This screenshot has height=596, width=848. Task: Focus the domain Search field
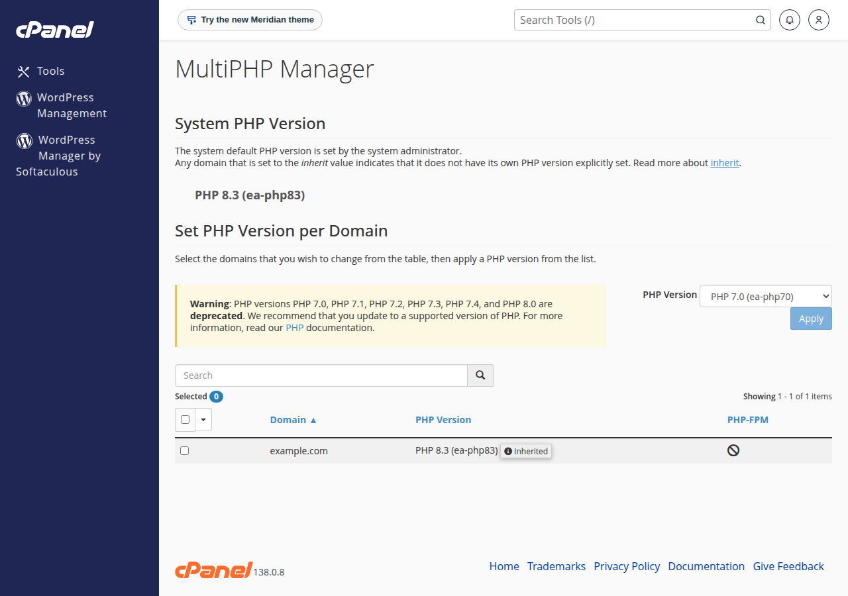tap(321, 375)
